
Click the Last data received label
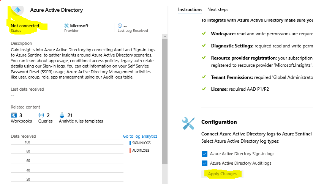[x=27, y=89]
